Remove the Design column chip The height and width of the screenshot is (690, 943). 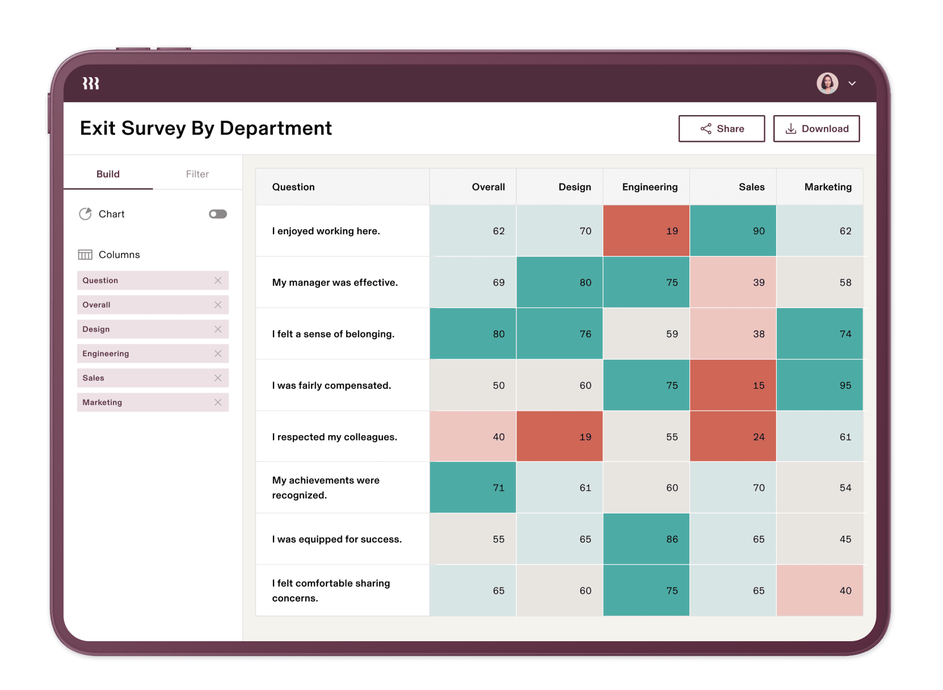pos(218,329)
